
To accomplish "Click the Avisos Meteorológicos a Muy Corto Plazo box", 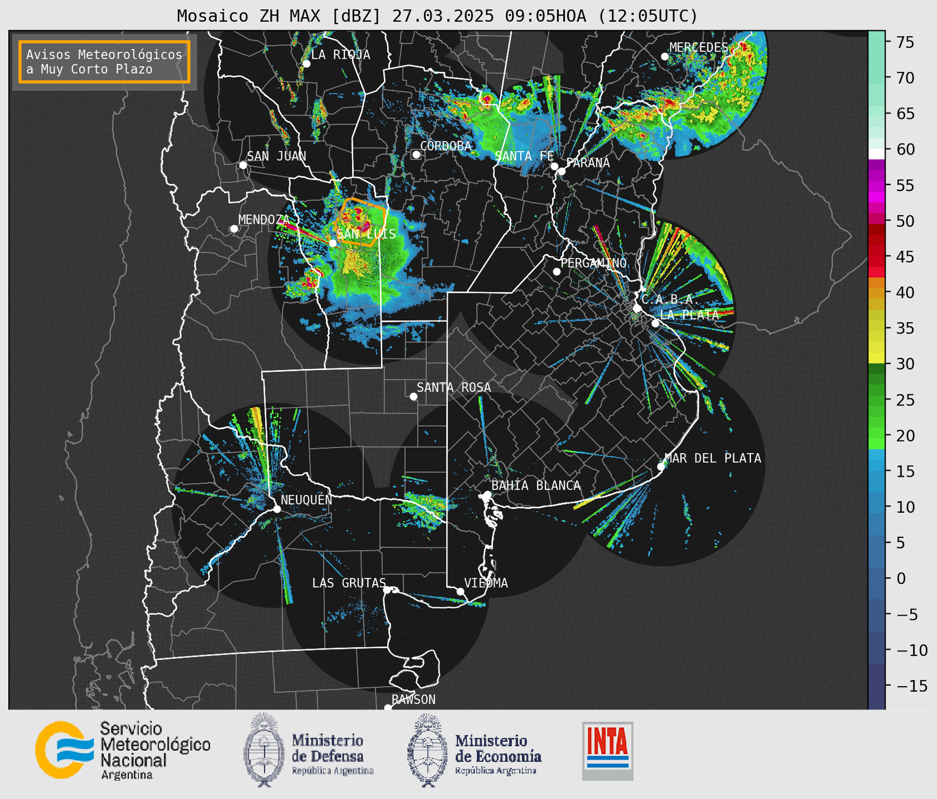I will tap(104, 62).
